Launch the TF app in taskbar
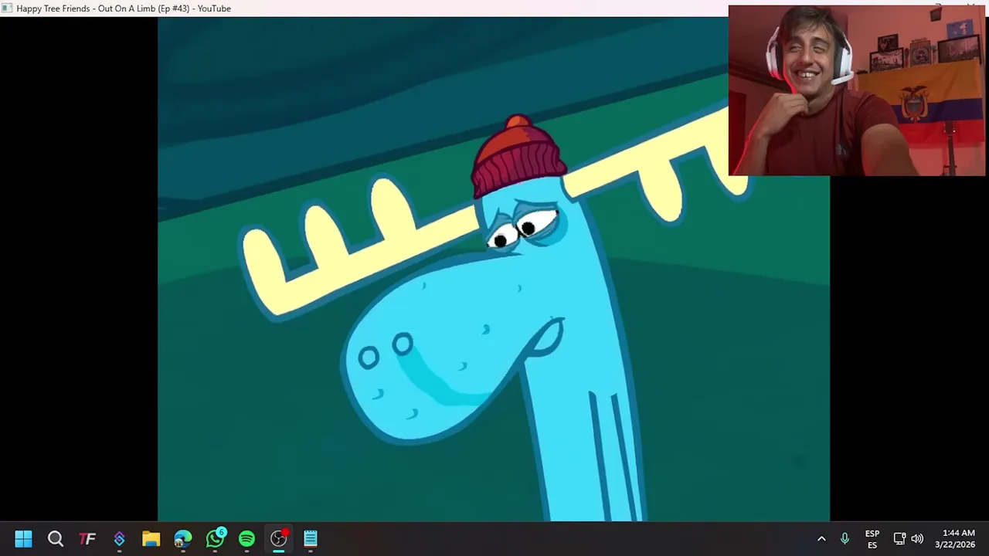The height and width of the screenshot is (556, 989). (x=87, y=538)
